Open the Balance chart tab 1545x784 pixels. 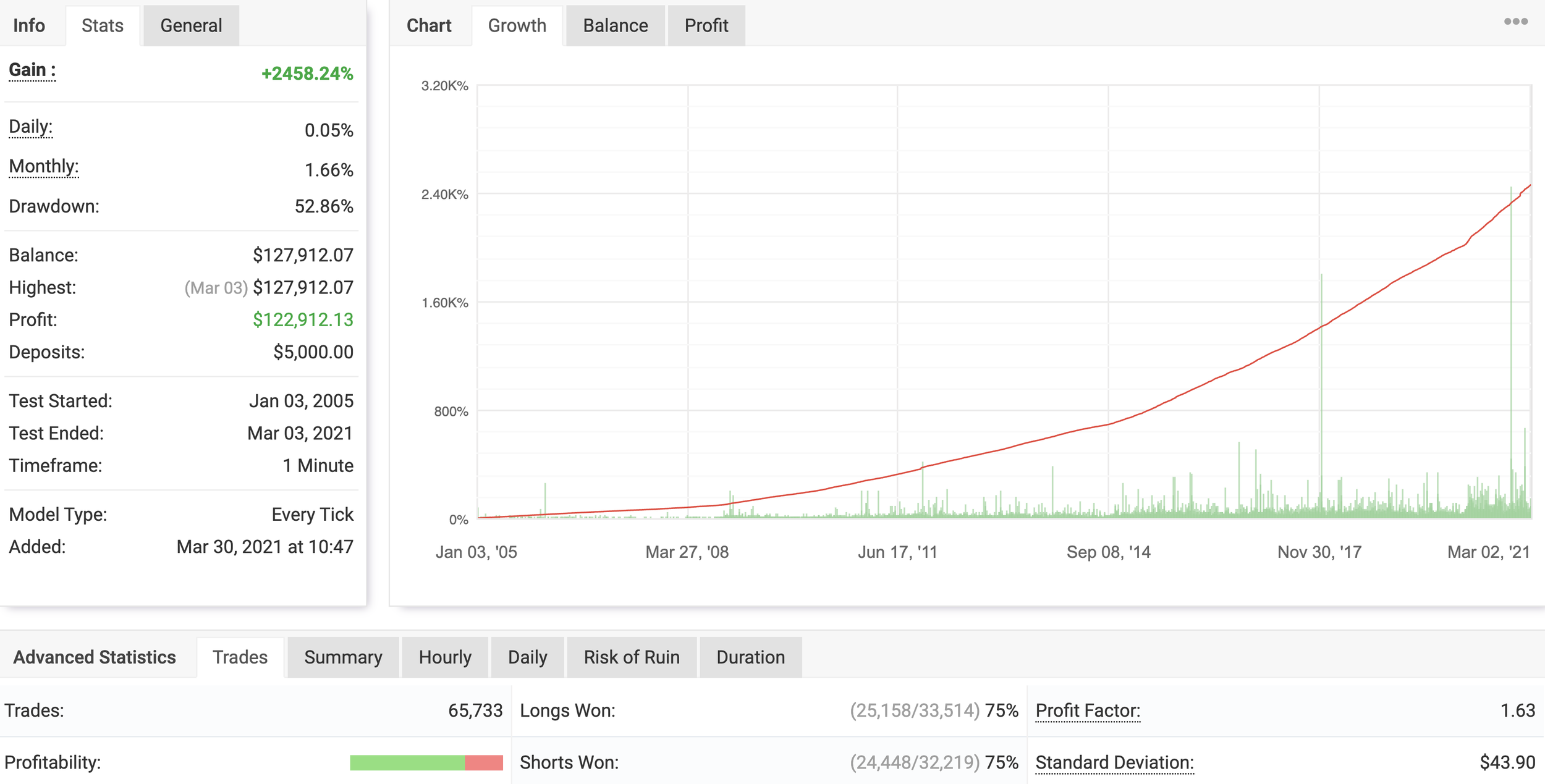click(x=615, y=25)
